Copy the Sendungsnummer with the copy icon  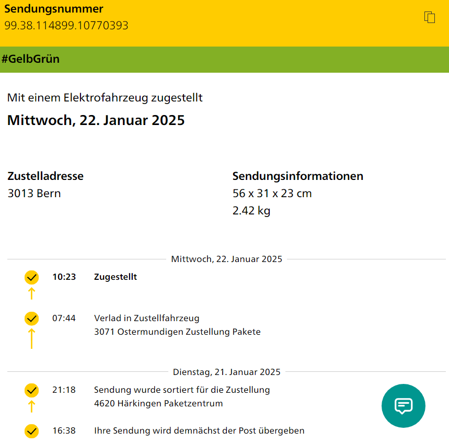430,17
